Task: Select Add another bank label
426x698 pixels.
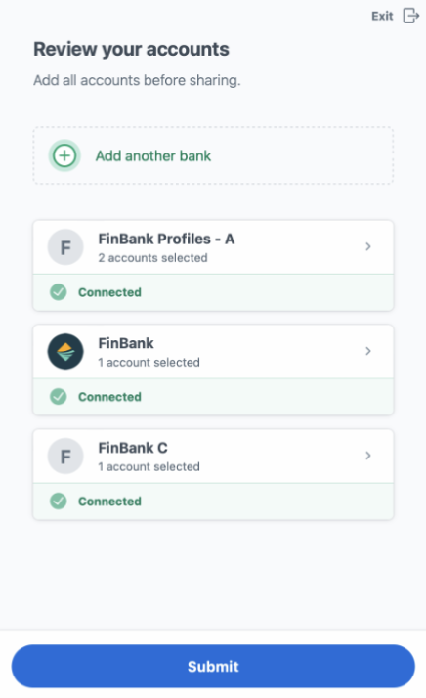Action: click(x=153, y=155)
